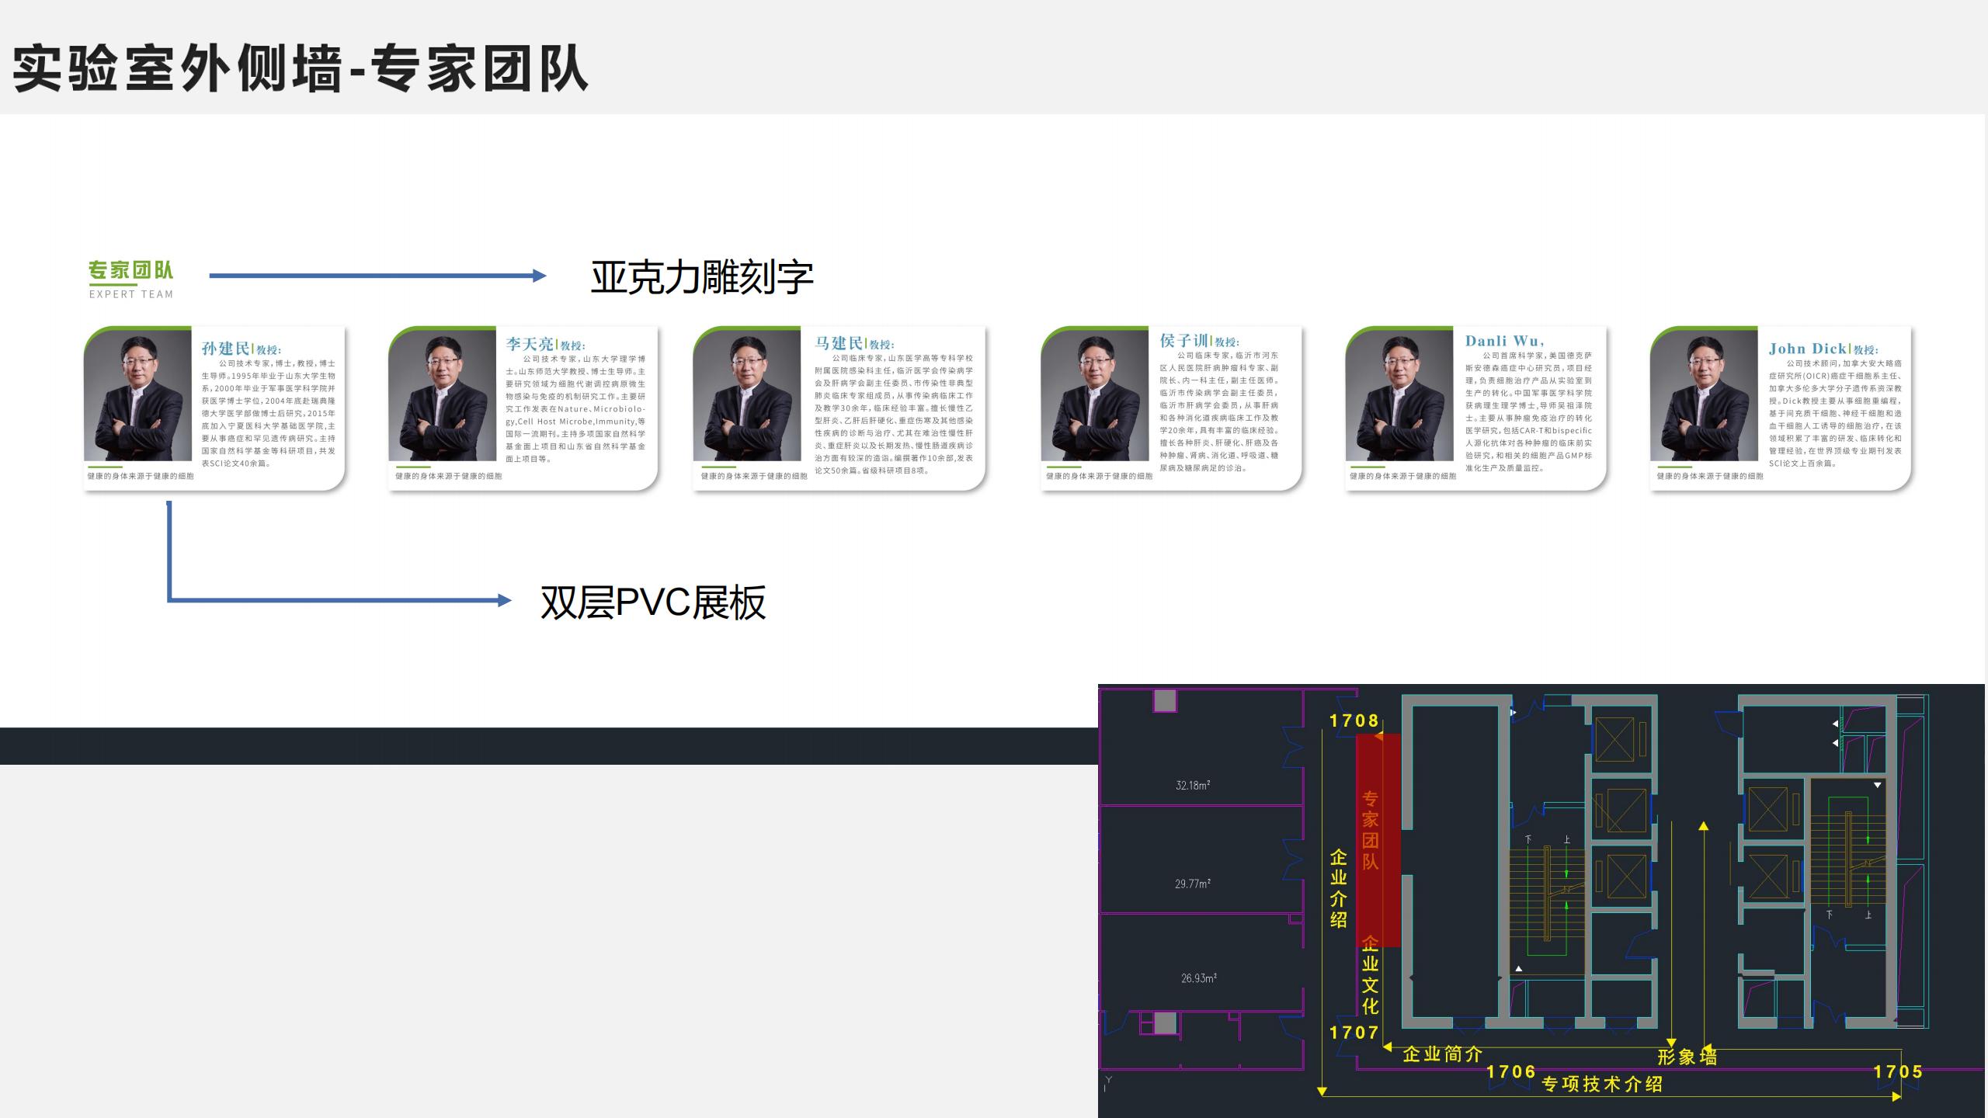Click the 企业简介 label on floor plan

point(1443,1054)
